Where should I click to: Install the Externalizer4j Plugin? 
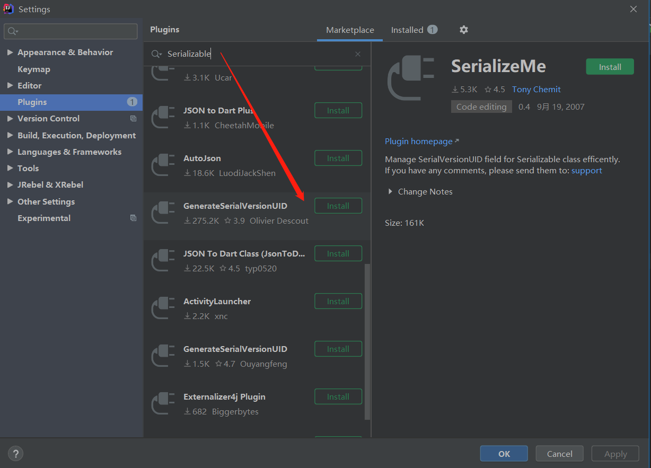click(338, 396)
